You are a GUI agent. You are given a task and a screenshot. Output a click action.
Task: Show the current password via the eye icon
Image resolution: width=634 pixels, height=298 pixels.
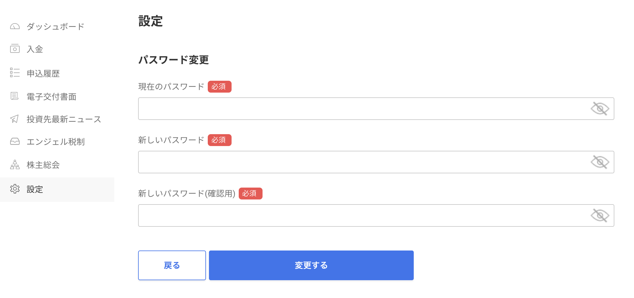point(600,109)
